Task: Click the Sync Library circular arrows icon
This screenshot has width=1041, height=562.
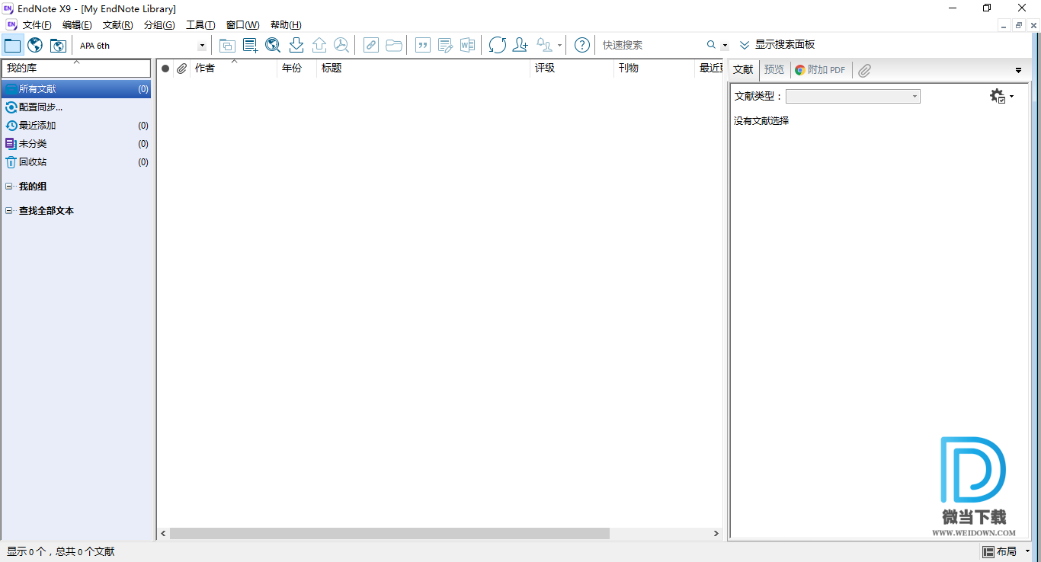Action: [x=498, y=45]
